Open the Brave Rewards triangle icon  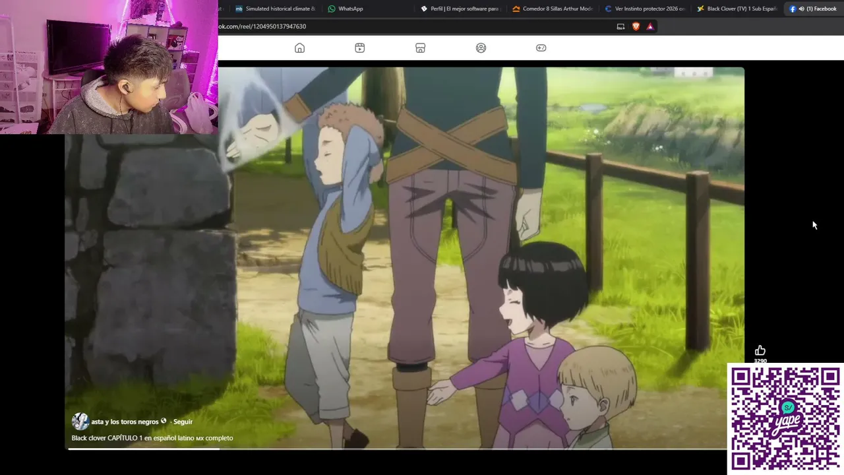pos(650,26)
